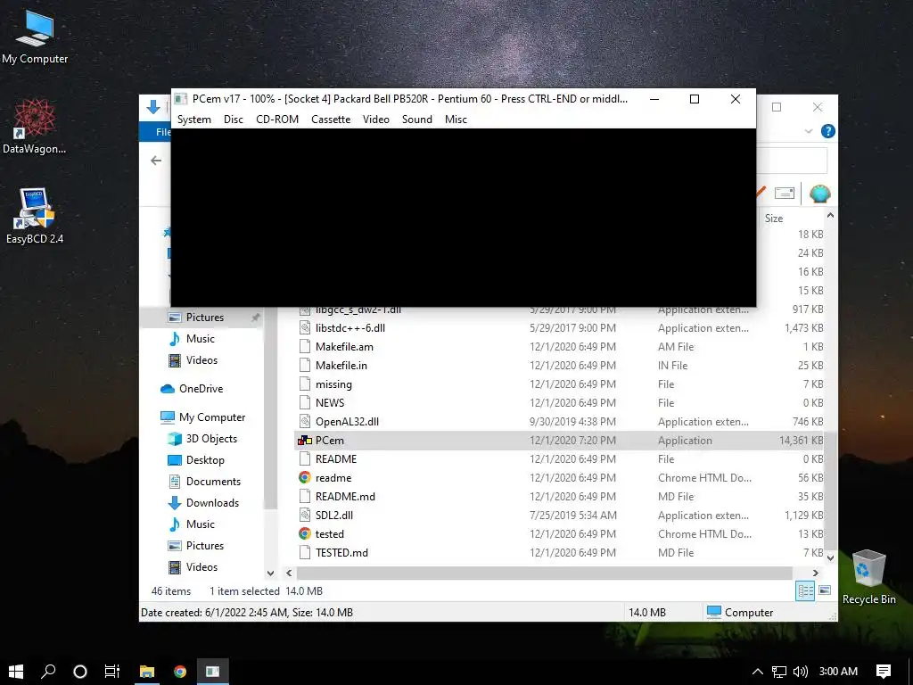Open My Computer desktop icon
The image size is (913, 685).
pyautogui.click(x=35, y=37)
